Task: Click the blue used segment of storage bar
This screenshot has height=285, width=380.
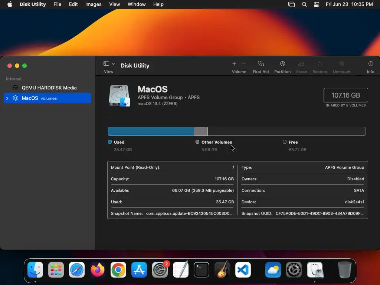Action: tap(151, 131)
